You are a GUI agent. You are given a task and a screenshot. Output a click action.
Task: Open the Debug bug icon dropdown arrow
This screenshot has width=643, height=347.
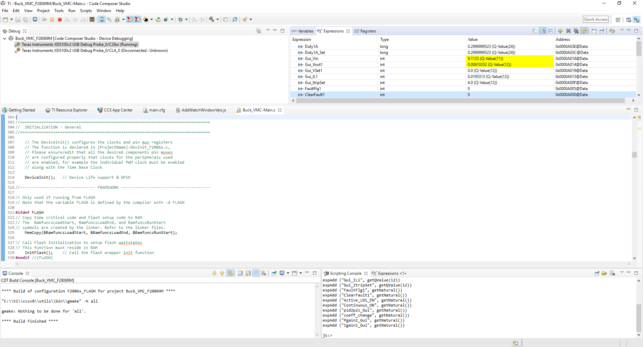point(186,20)
